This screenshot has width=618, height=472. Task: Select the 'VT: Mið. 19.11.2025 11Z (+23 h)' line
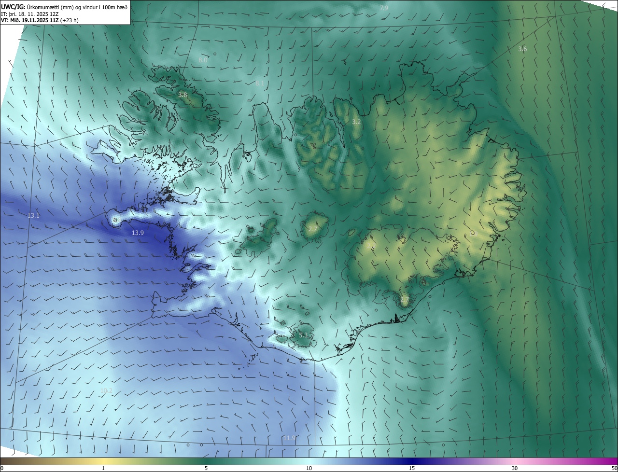(40, 20)
